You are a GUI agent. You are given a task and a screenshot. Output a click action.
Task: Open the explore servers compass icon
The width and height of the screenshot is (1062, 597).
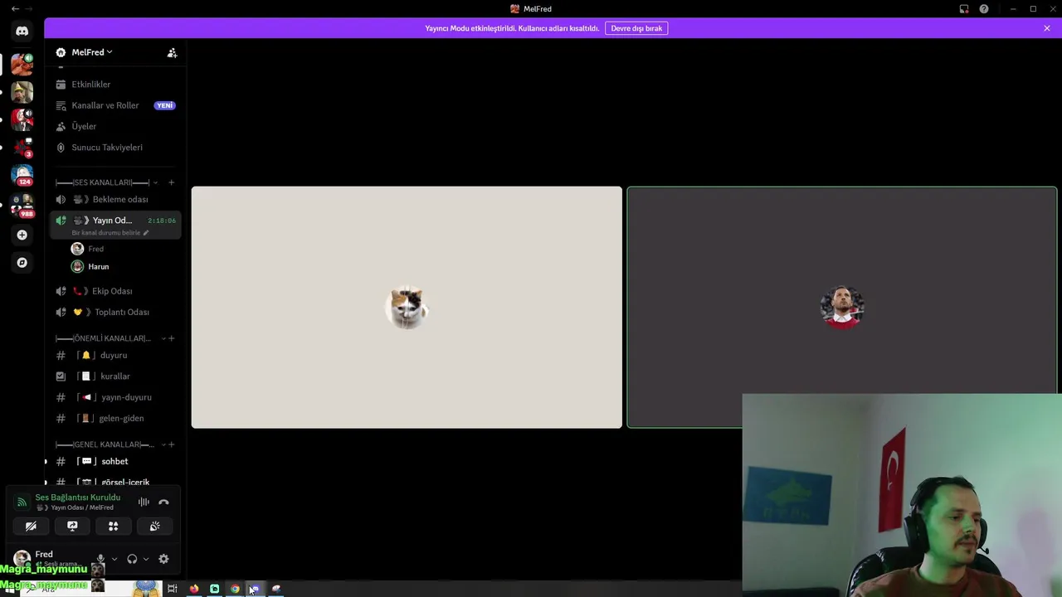click(x=22, y=263)
